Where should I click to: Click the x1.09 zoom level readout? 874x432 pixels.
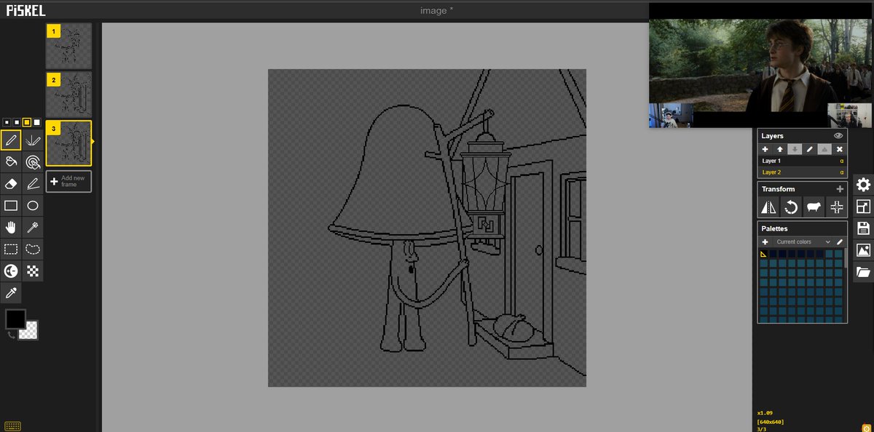pyautogui.click(x=765, y=413)
